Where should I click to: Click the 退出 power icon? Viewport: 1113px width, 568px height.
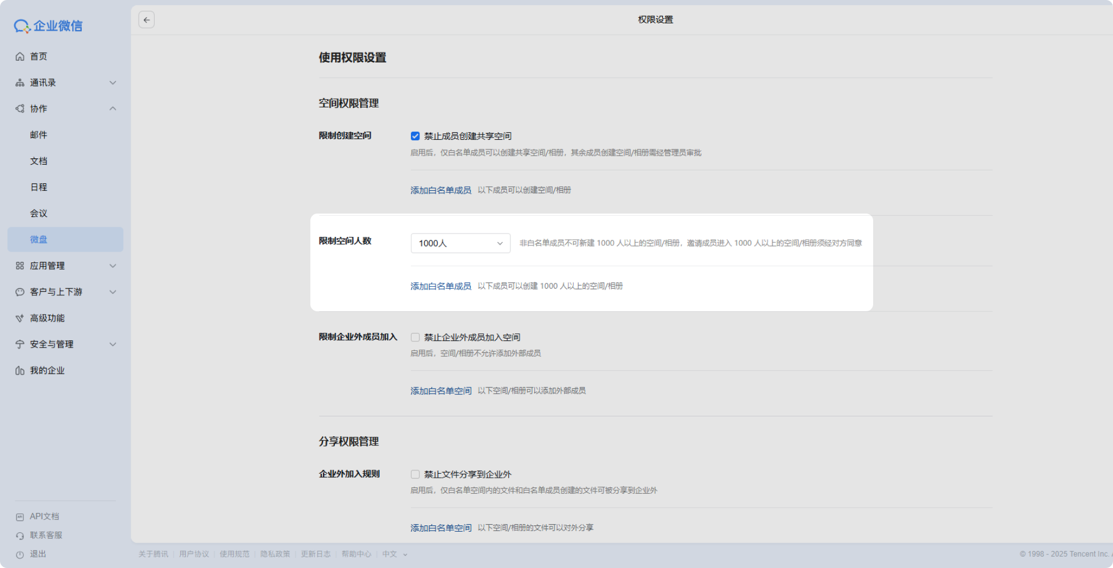coord(20,554)
